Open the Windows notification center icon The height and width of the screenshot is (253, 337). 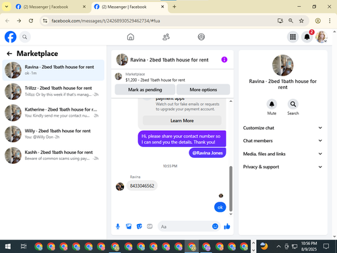pos(326,246)
